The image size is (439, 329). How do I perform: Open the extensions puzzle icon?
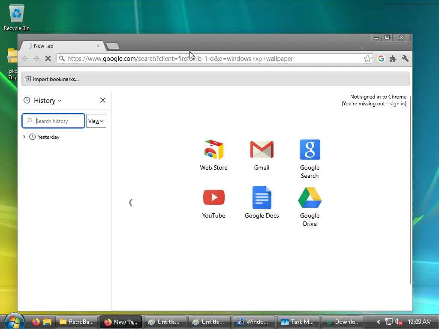393,58
